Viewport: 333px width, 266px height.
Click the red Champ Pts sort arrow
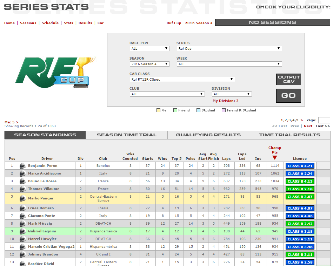(x=275, y=158)
